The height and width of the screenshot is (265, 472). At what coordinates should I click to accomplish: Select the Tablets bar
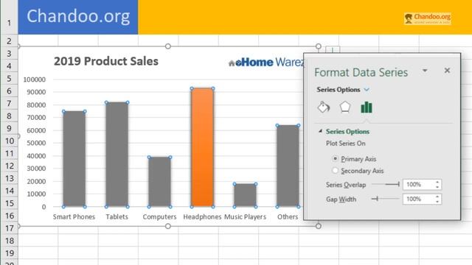pos(117,155)
